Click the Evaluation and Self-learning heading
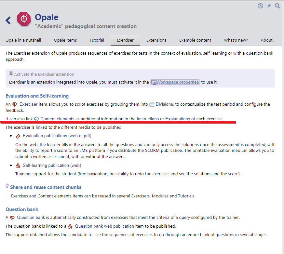The width and height of the screenshot is (284, 254). click(x=37, y=96)
